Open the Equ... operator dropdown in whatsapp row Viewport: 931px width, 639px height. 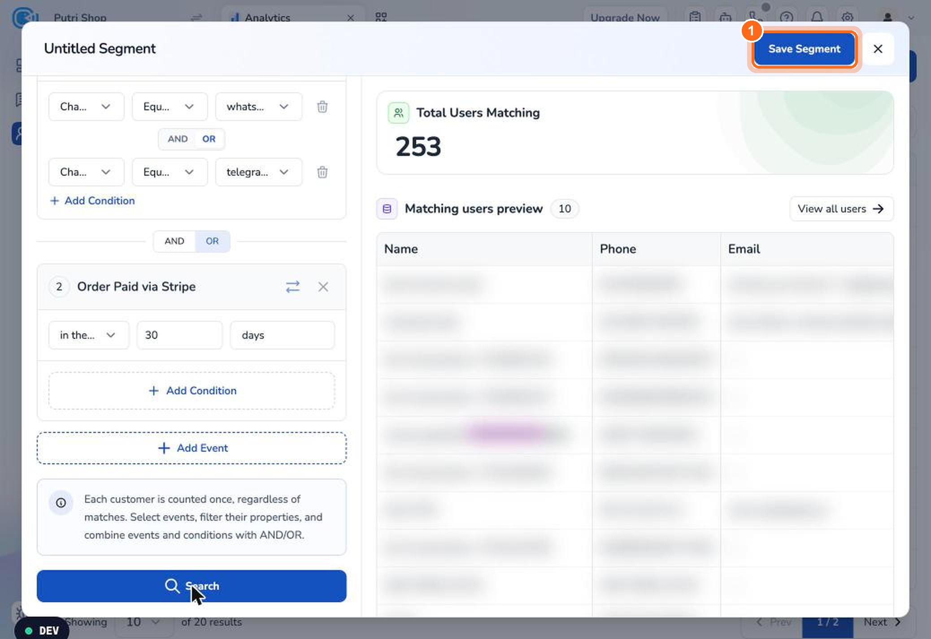point(170,107)
